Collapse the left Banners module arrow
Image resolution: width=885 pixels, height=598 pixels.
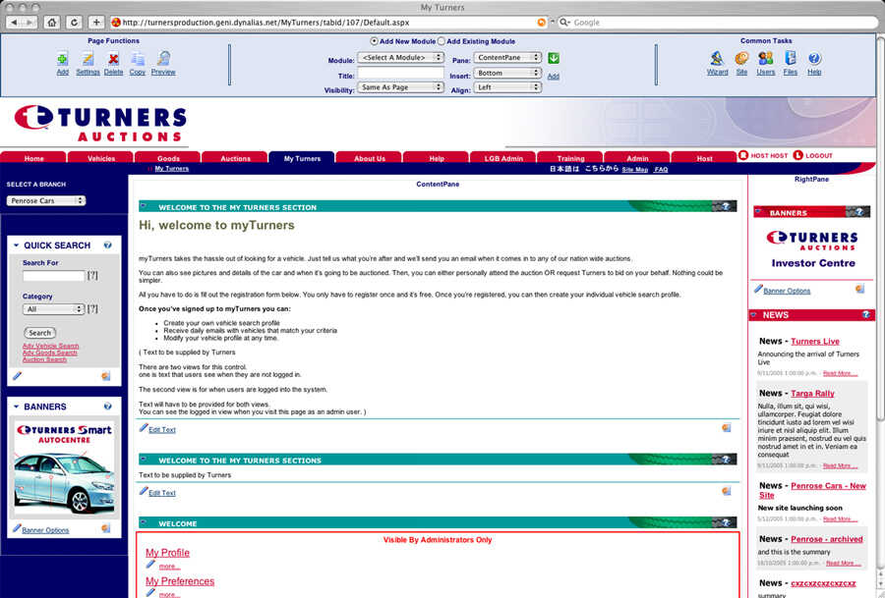coord(16,407)
